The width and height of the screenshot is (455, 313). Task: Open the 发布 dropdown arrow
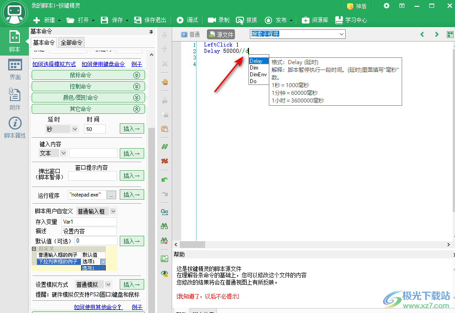coord(291,21)
